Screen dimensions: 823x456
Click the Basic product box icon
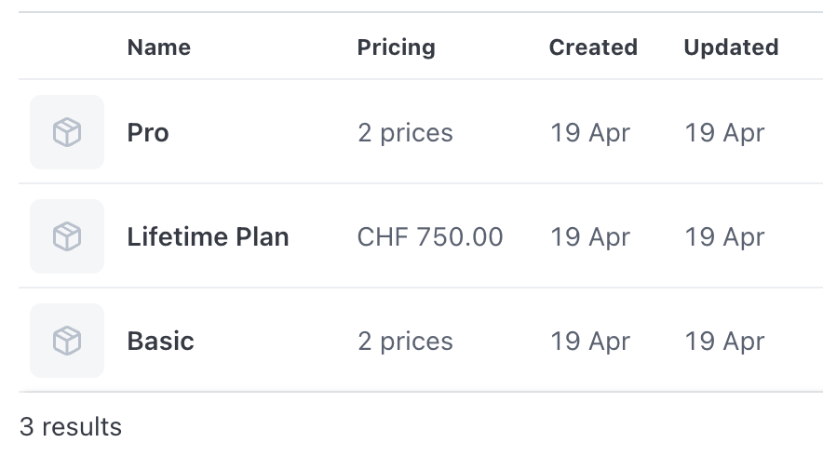(67, 341)
